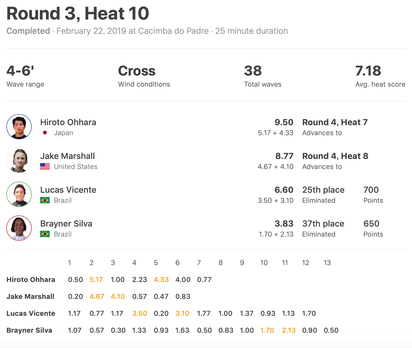
Task: Select Hiroto Ohhara's highlighted 5.17 wave score
Action: (96, 280)
